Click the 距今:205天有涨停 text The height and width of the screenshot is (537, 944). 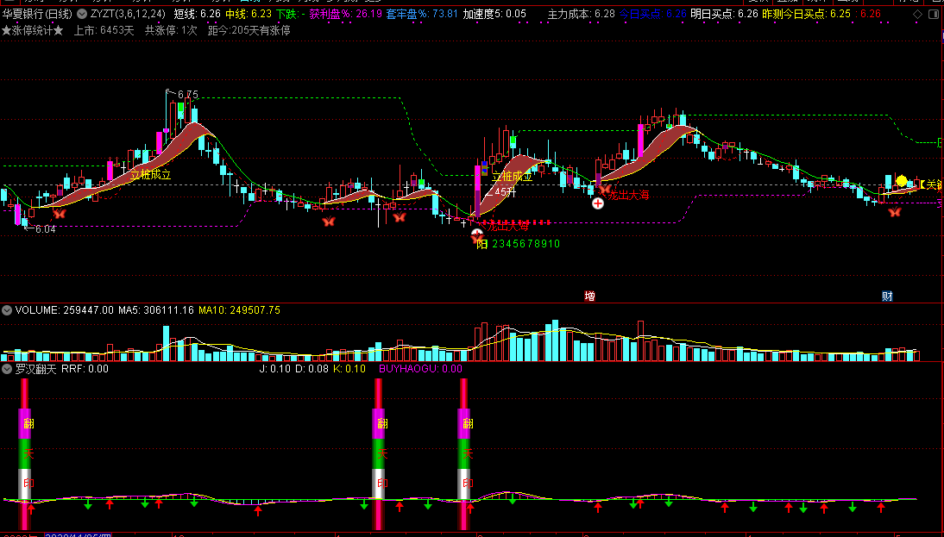click(249, 30)
